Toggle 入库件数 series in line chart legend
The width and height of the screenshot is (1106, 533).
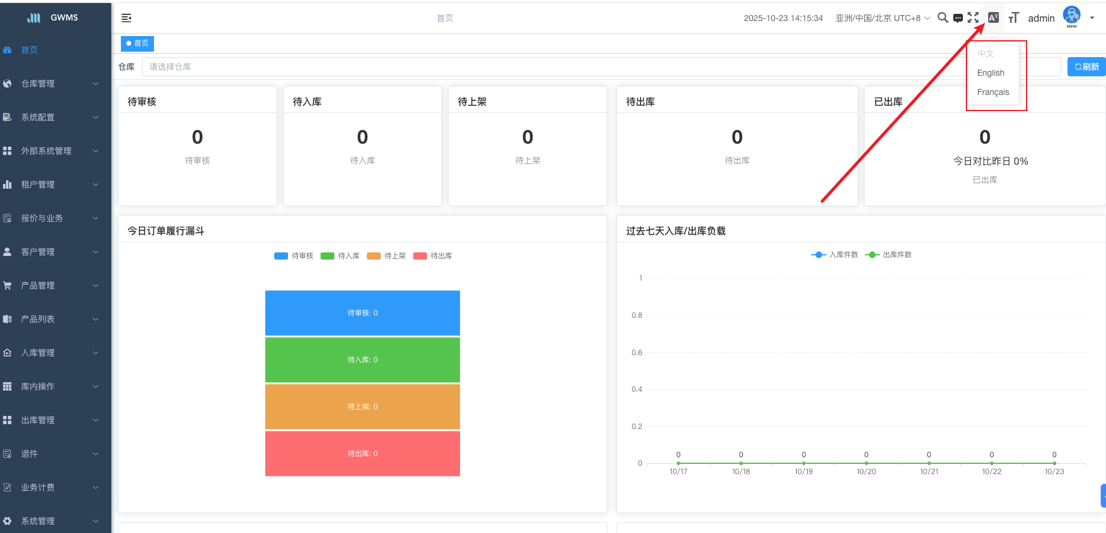click(835, 255)
